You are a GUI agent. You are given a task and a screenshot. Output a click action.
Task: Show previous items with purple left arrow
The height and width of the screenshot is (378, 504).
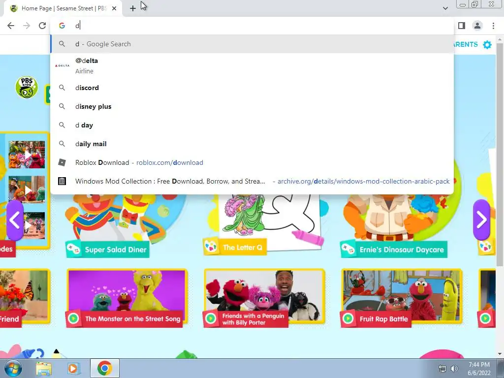[15, 220]
